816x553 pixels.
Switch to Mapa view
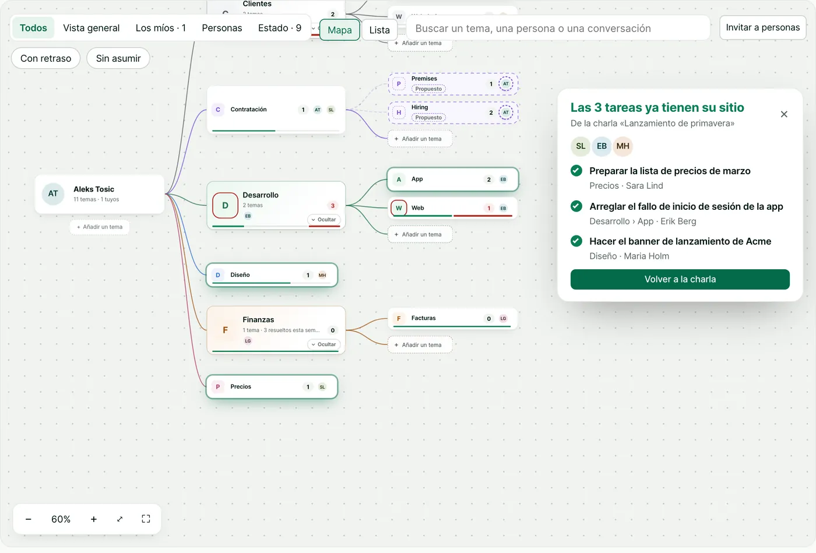point(340,30)
